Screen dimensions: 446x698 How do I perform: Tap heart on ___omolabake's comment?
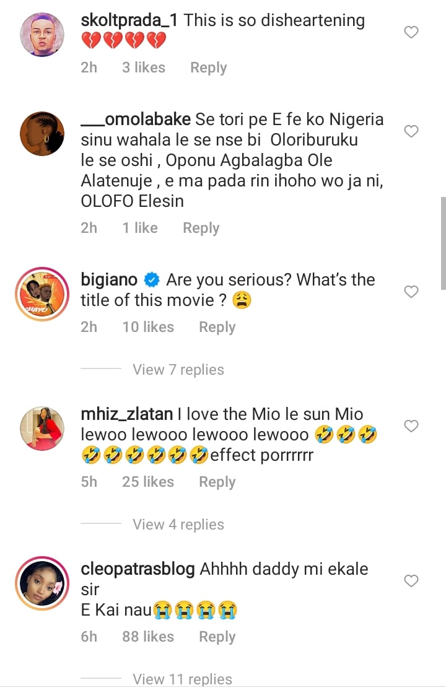click(x=411, y=131)
